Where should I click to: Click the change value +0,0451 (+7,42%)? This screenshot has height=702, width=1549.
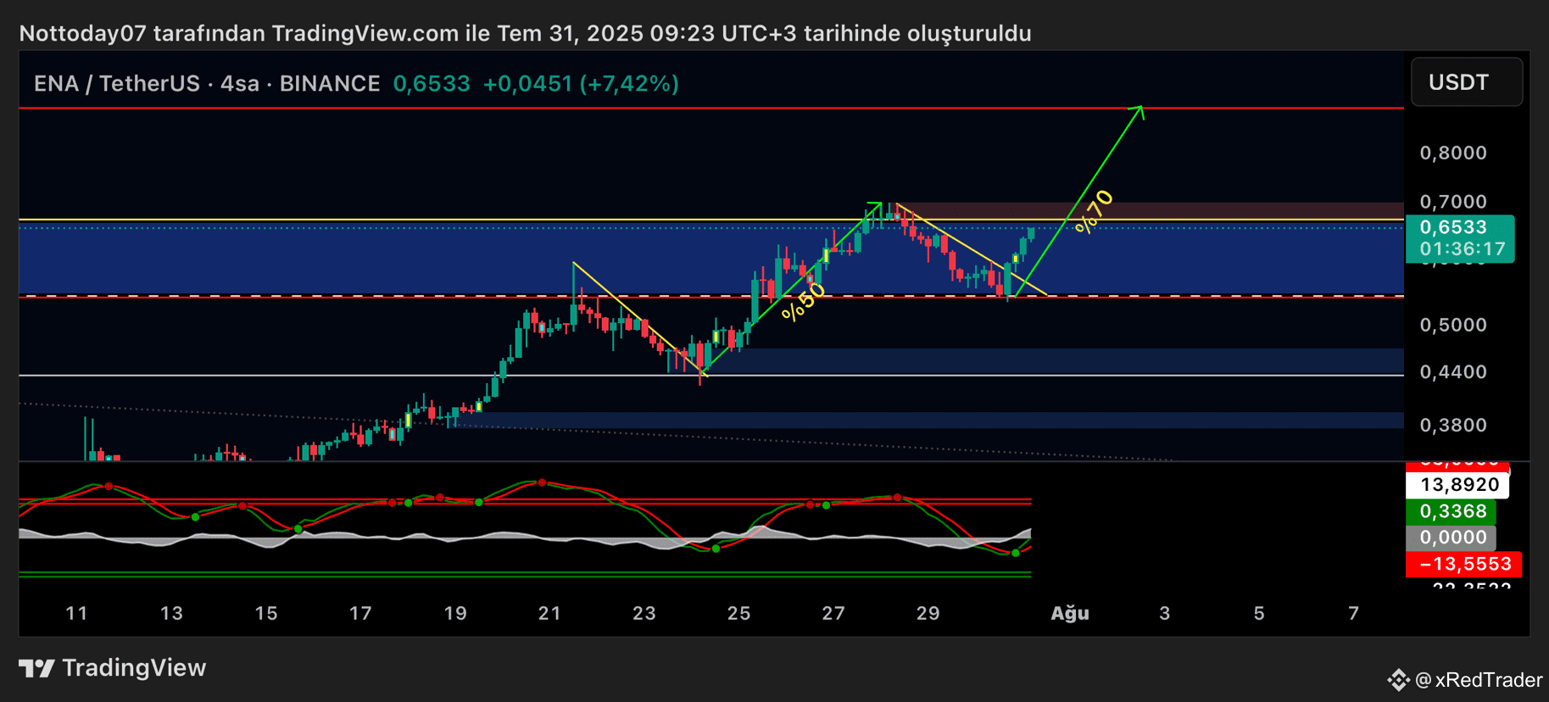coord(581,84)
